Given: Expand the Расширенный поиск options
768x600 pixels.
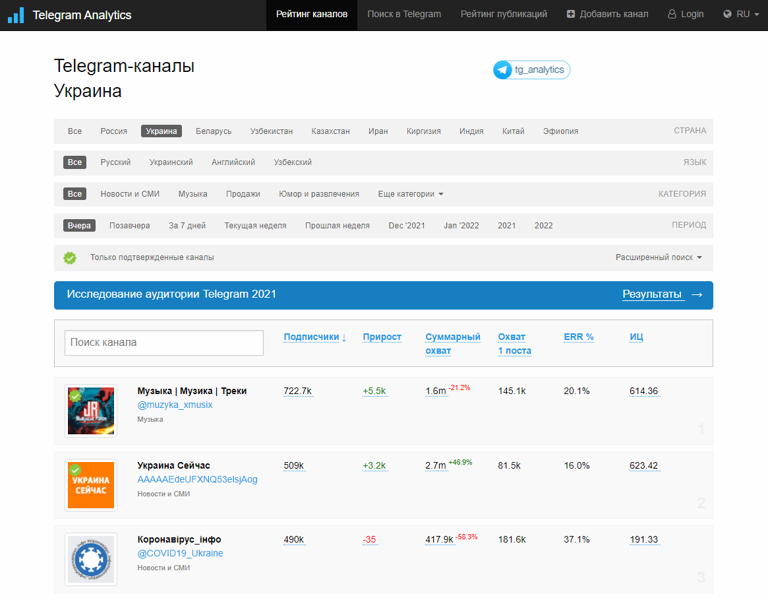Looking at the screenshot, I should [x=659, y=257].
